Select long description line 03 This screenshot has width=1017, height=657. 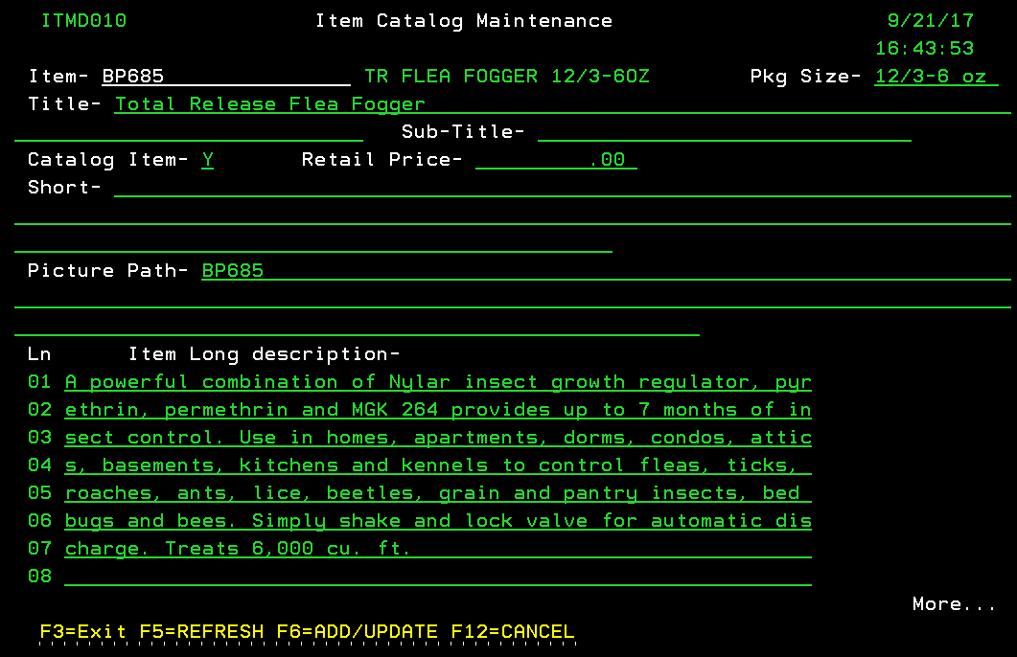pos(438,438)
